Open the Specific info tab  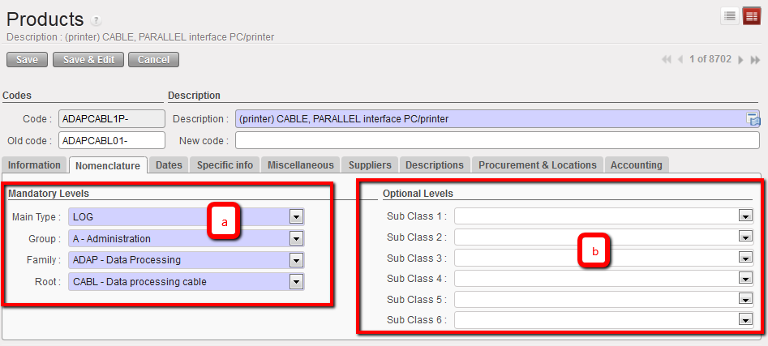tap(225, 165)
